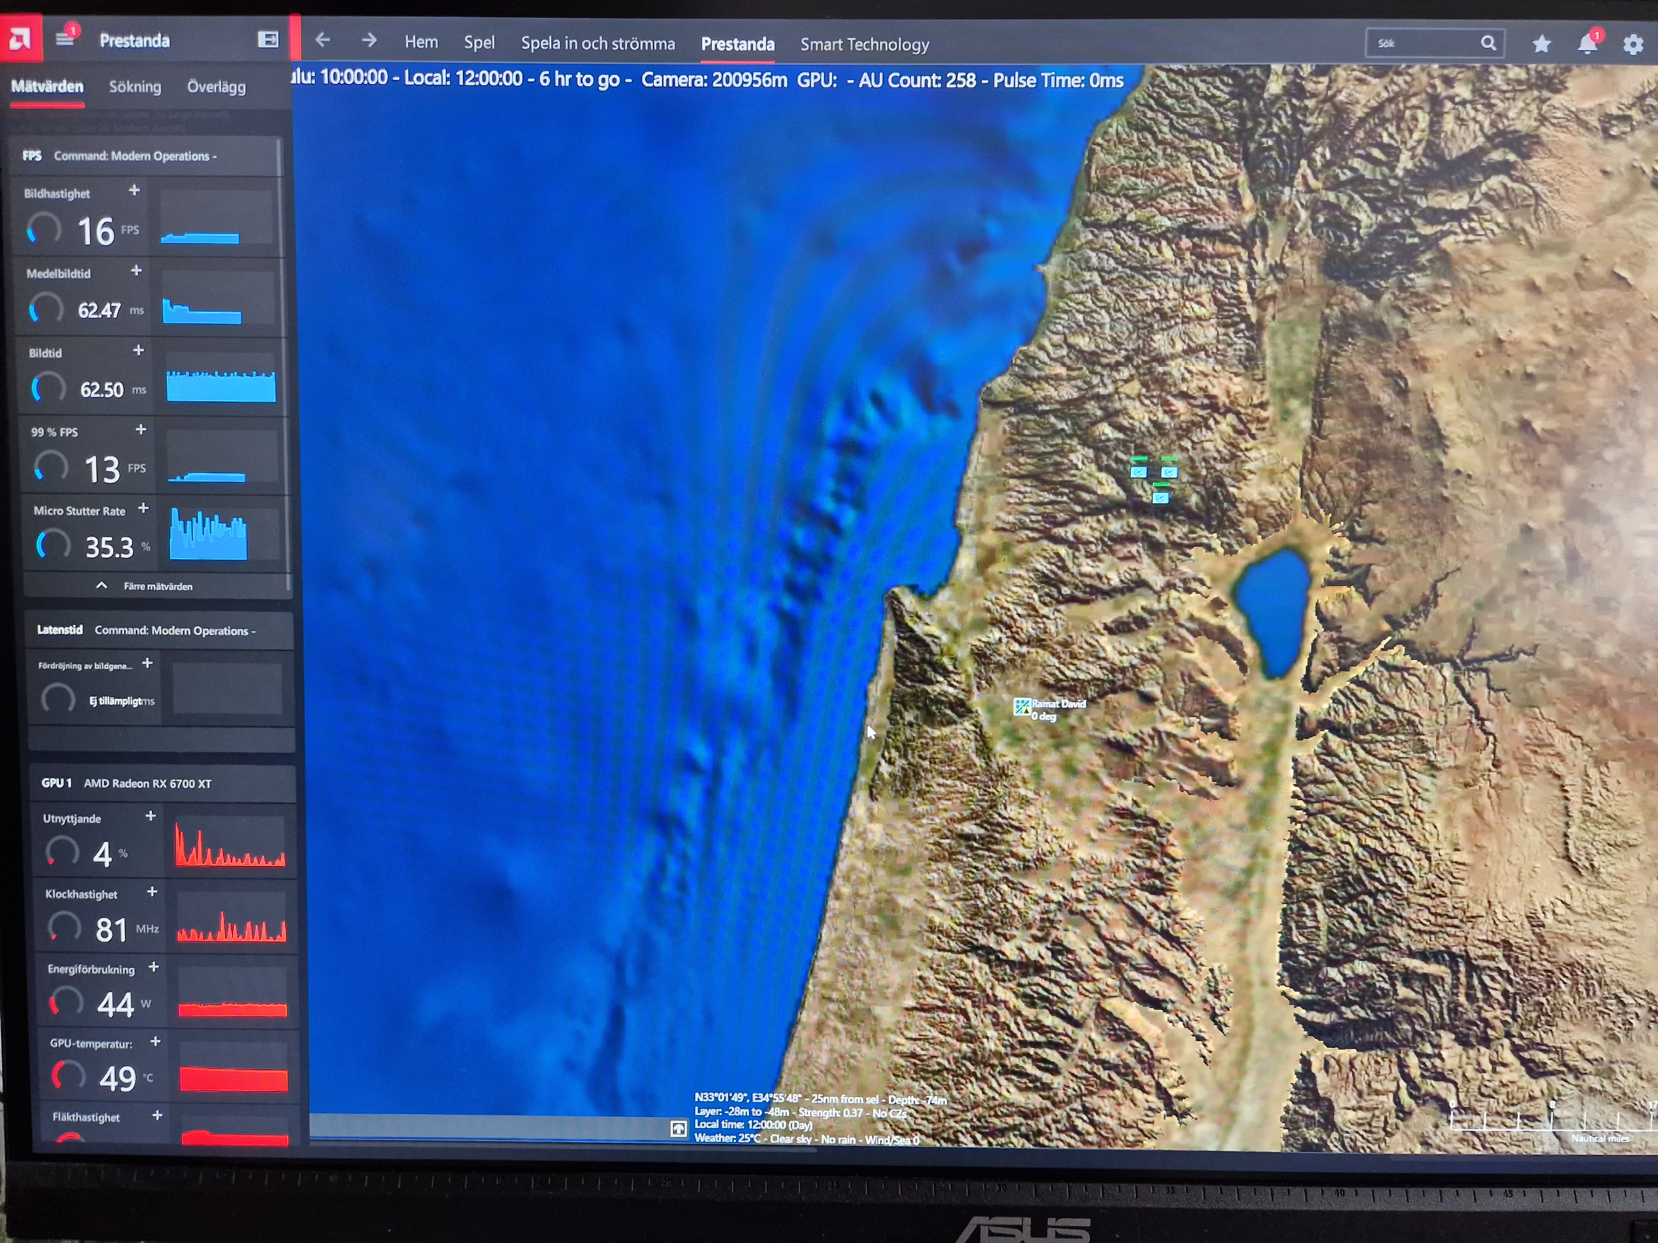Switch to the Sökning tab
Screen dimensions: 1658x1243
[x=135, y=87]
